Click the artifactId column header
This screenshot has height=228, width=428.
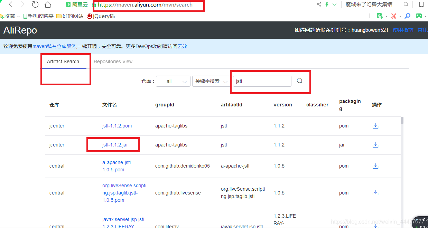pyautogui.click(x=232, y=105)
